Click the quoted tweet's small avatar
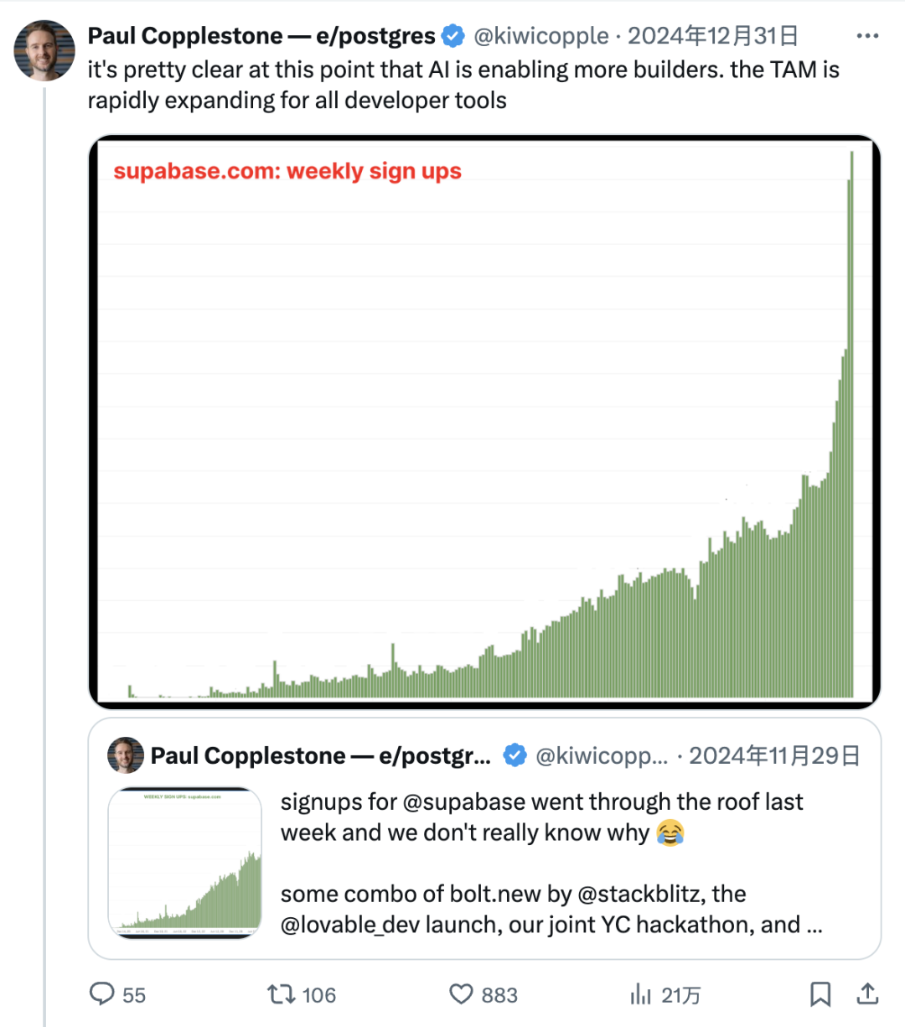 tap(126, 755)
